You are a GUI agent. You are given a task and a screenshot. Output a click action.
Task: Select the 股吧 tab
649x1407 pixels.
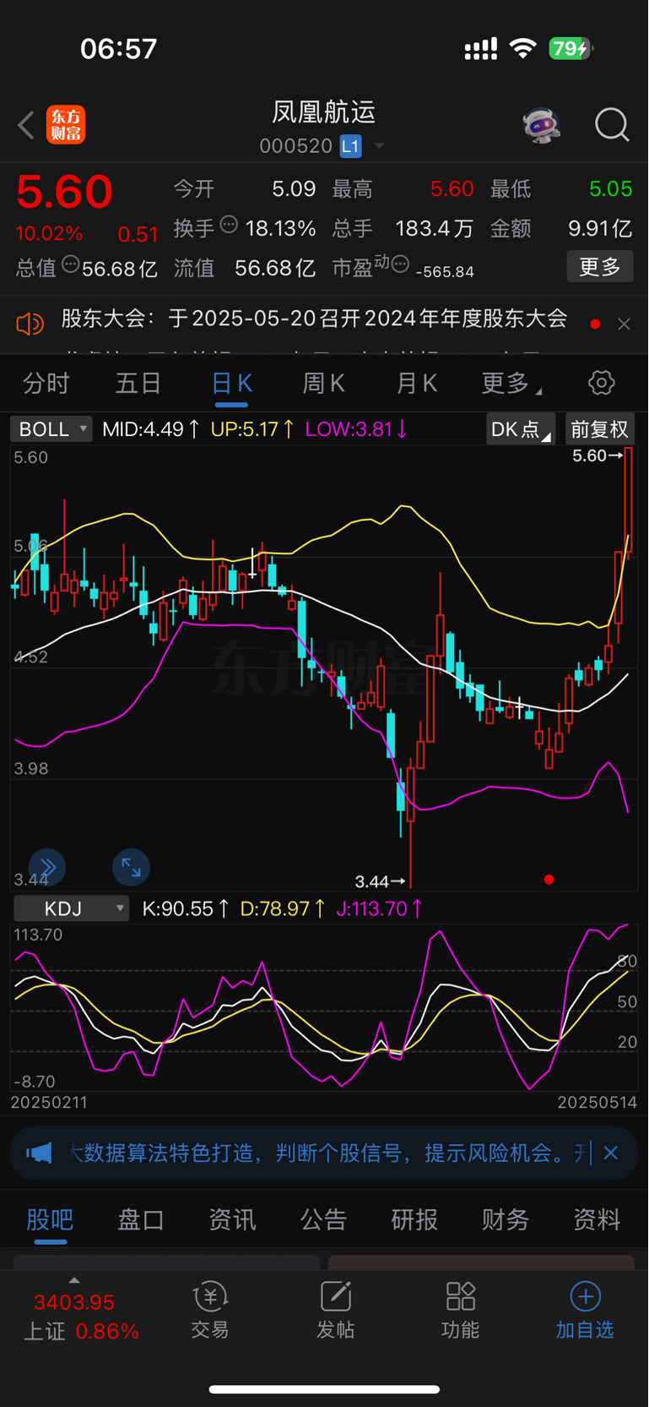click(50, 1219)
